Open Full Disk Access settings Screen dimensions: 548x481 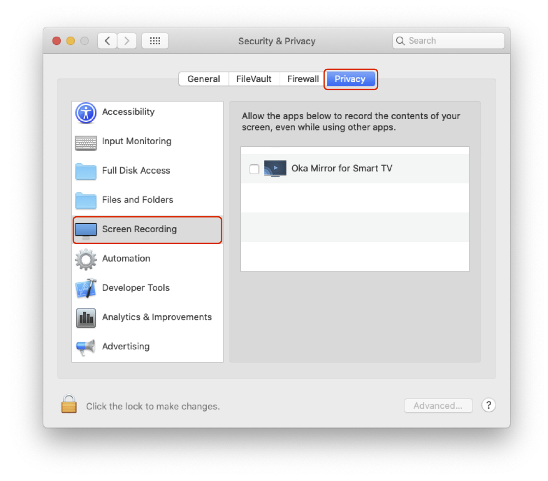86,171
